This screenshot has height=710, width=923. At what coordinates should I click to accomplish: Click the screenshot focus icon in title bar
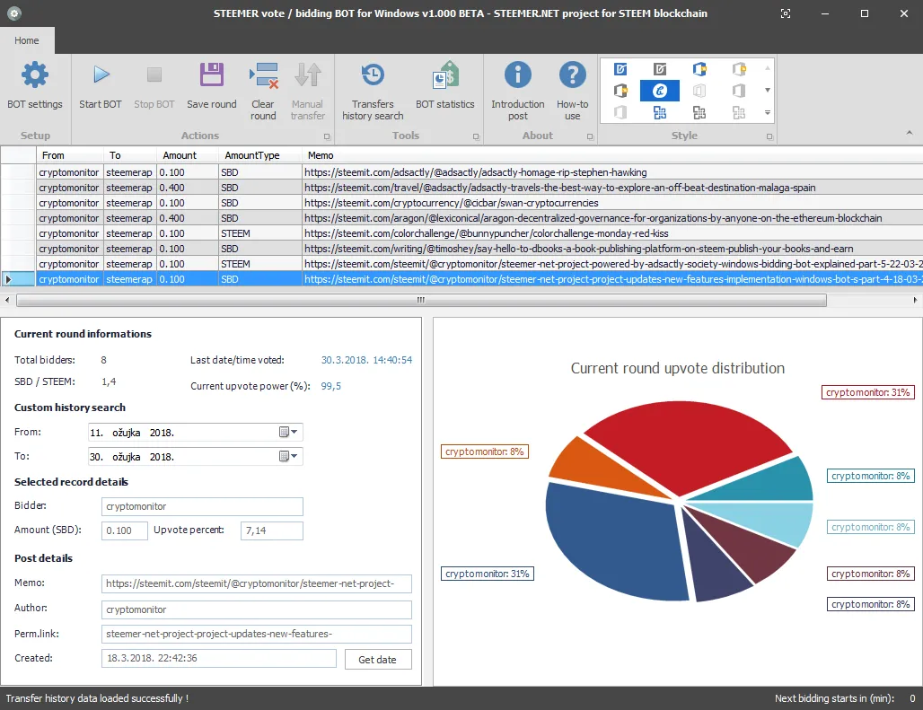coord(786,13)
